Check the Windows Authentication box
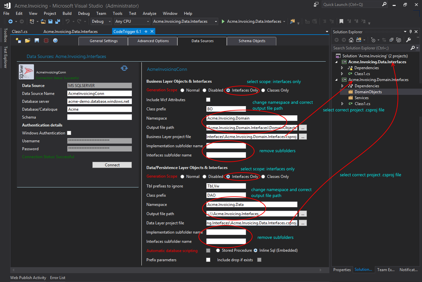Image resolution: width=422 pixels, height=282 pixels. 69,133
